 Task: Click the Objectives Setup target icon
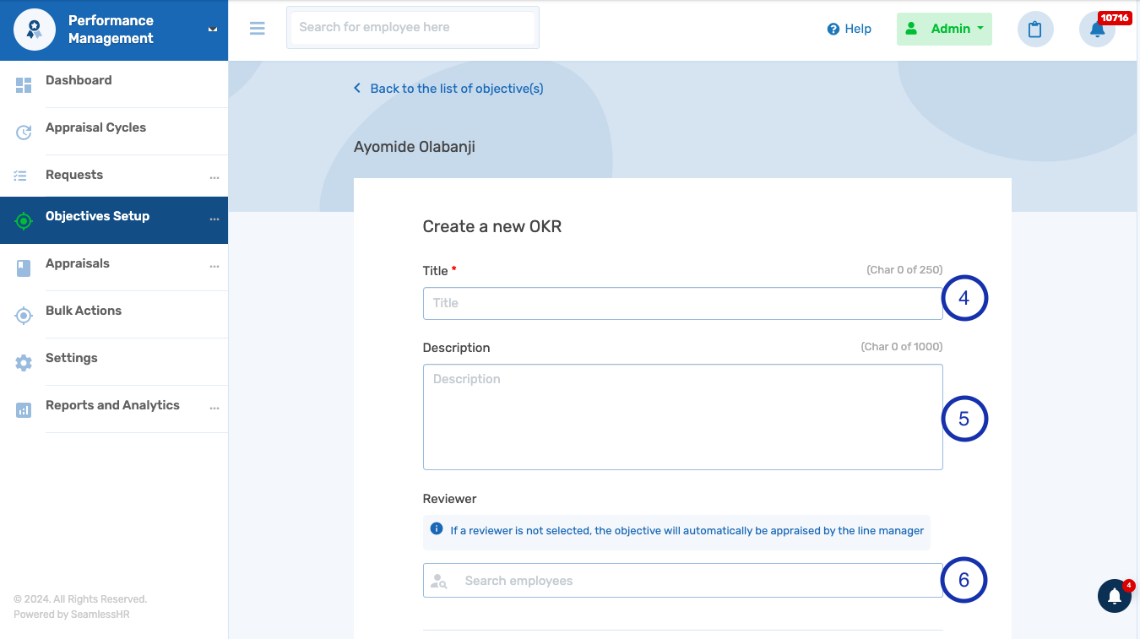tap(24, 221)
